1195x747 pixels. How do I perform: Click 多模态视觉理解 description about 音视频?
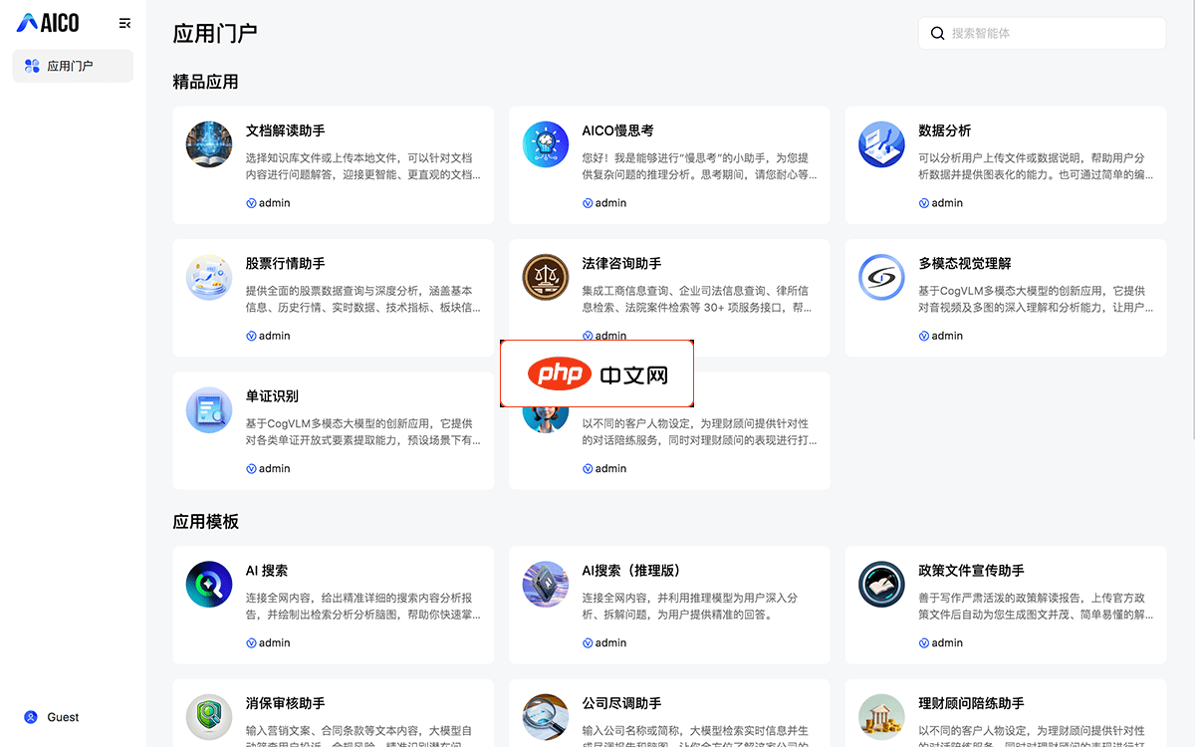(x=1036, y=299)
